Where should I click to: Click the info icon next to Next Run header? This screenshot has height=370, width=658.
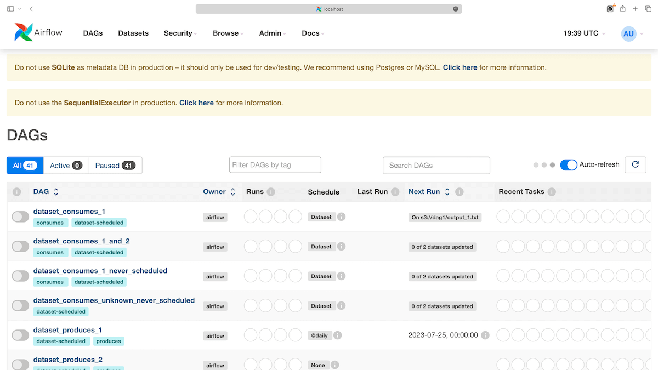click(x=460, y=192)
